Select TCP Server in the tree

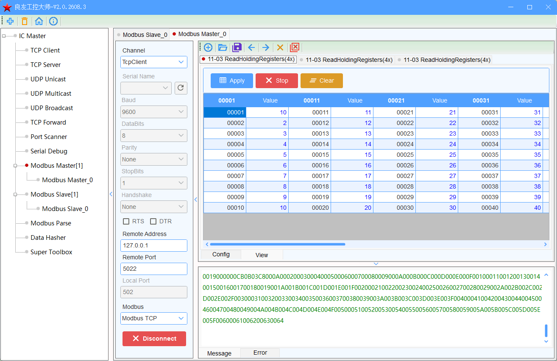click(45, 65)
